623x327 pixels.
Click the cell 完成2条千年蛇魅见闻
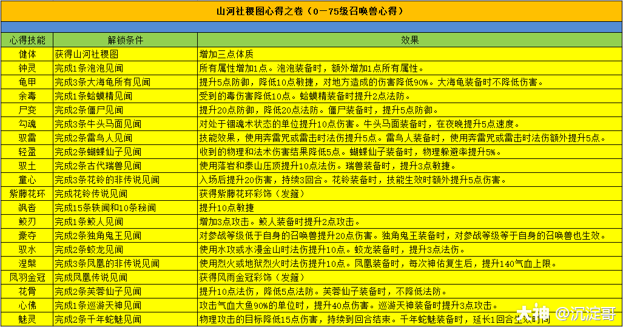[x=125, y=319]
